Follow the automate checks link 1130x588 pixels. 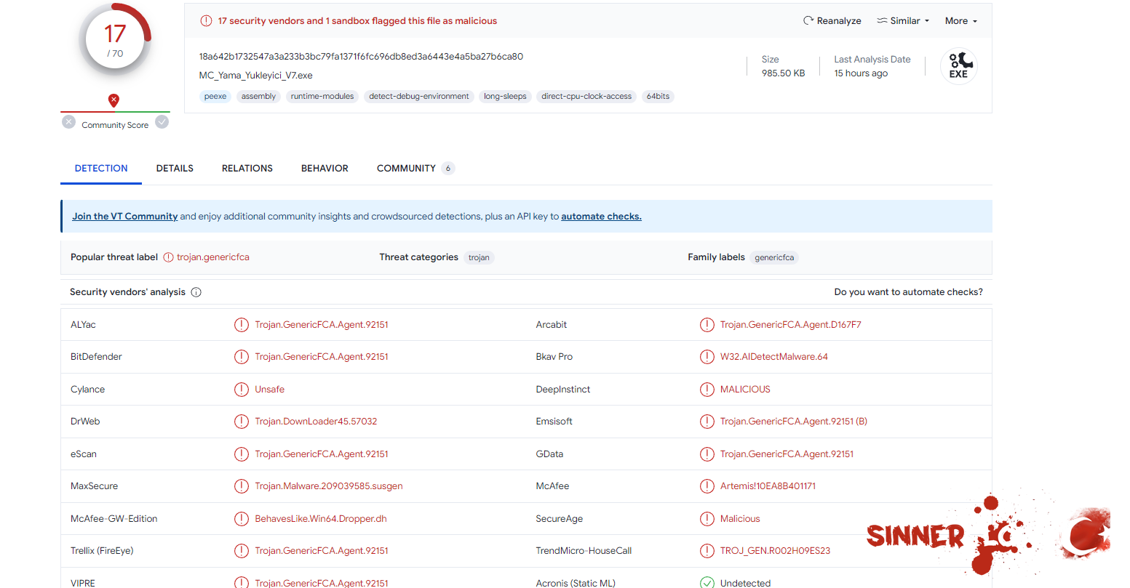(x=601, y=217)
